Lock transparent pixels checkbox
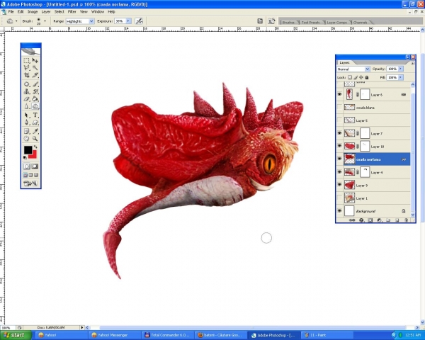The width and height of the screenshot is (425, 340). [x=350, y=77]
